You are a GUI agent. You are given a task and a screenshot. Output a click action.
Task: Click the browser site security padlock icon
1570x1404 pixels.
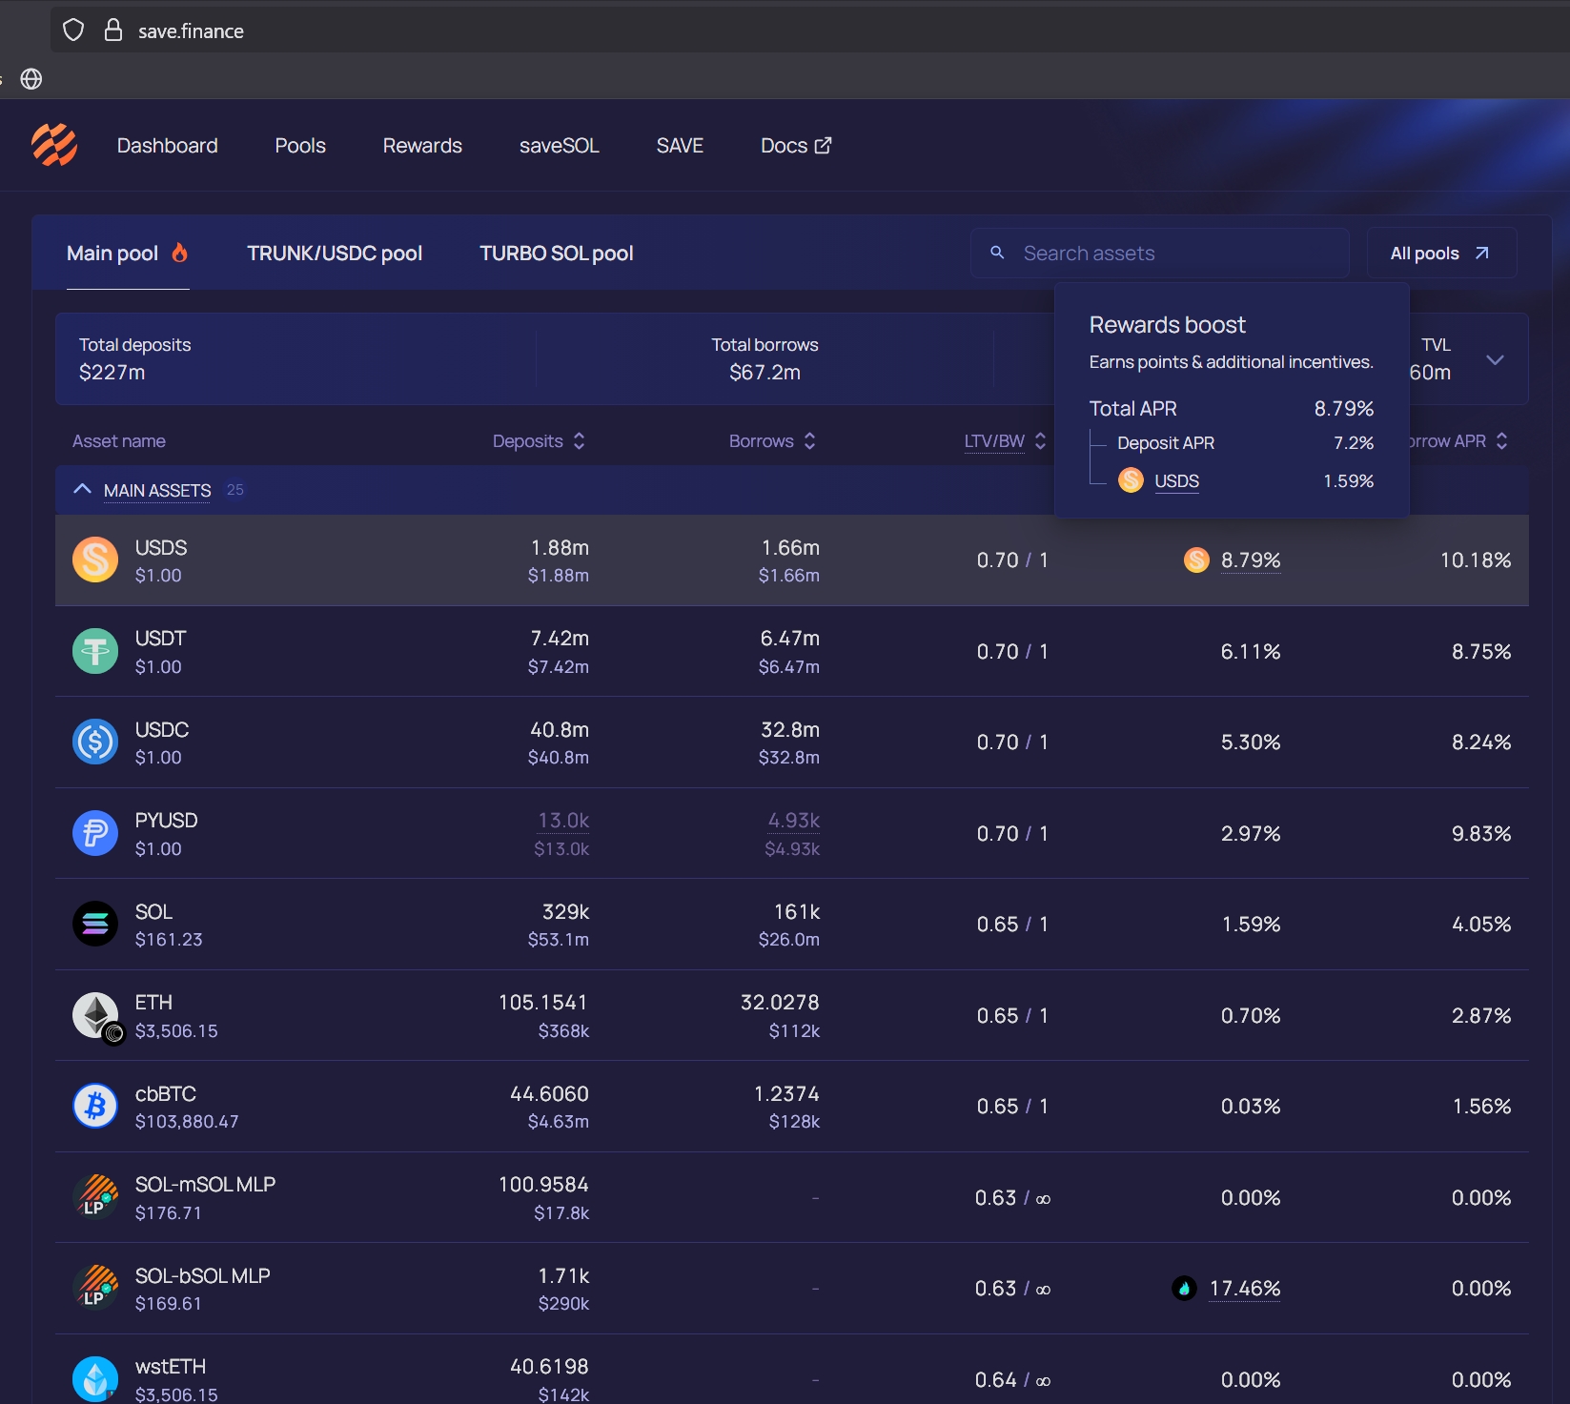click(113, 31)
